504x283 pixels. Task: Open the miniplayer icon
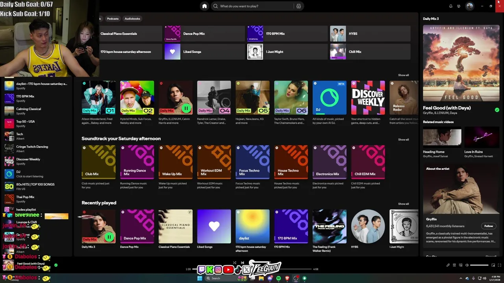[x=493, y=265]
